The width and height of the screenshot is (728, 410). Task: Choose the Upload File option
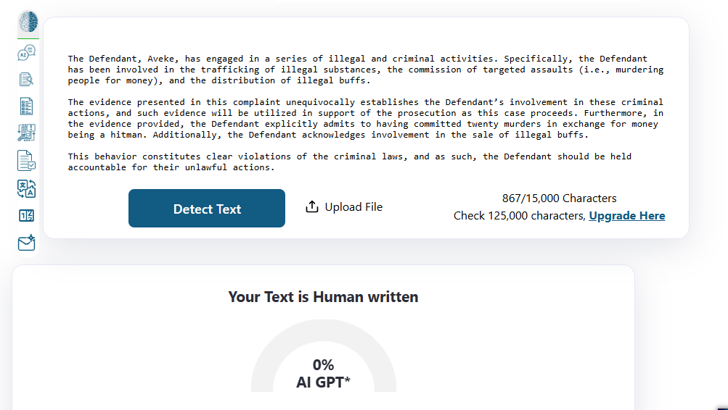[x=344, y=206]
